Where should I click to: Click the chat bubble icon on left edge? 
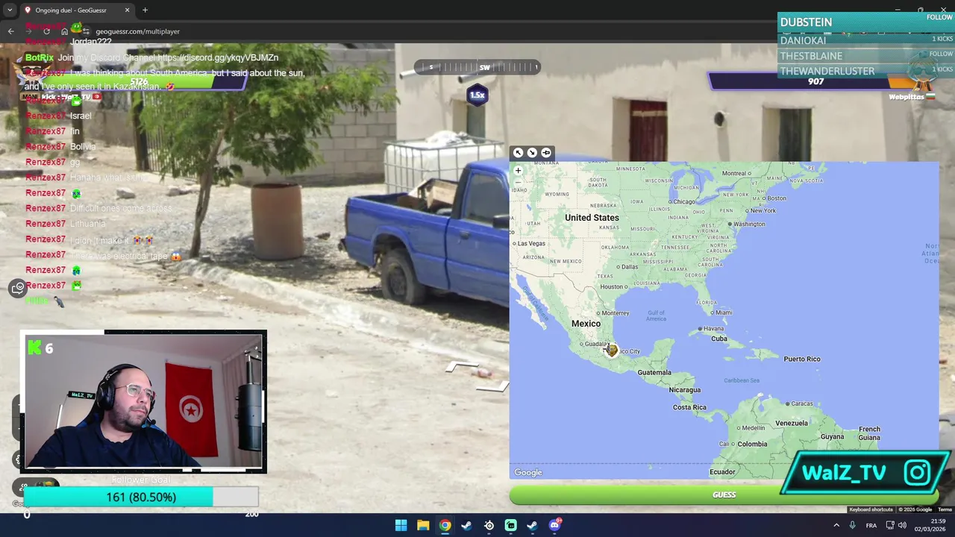(x=18, y=288)
